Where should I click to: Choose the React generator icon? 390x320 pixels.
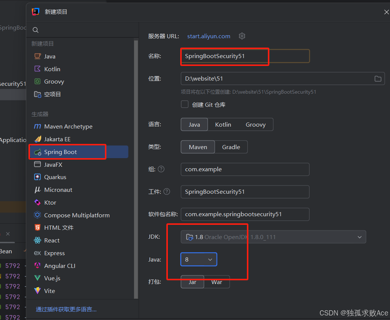[x=37, y=240]
